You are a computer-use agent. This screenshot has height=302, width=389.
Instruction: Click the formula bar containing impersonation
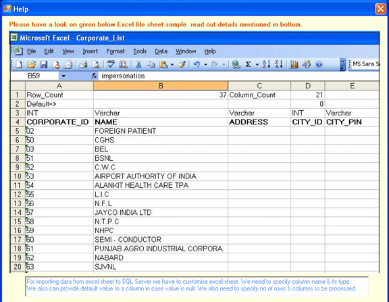238,76
